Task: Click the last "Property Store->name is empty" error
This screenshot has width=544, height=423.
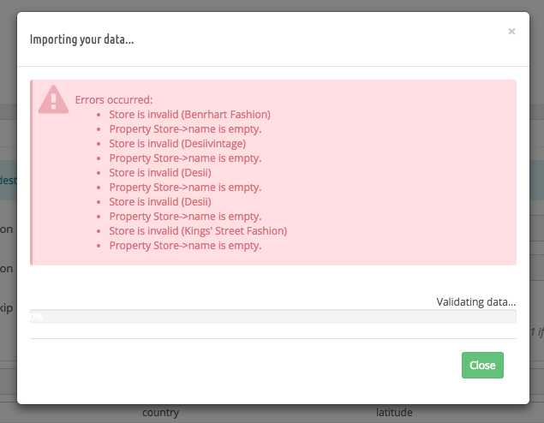Action: pyautogui.click(x=185, y=245)
